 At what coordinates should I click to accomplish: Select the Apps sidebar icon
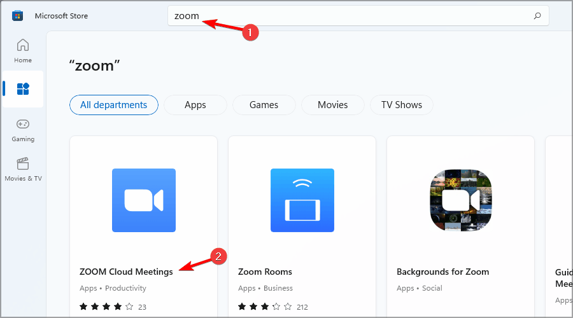[23, 88]
